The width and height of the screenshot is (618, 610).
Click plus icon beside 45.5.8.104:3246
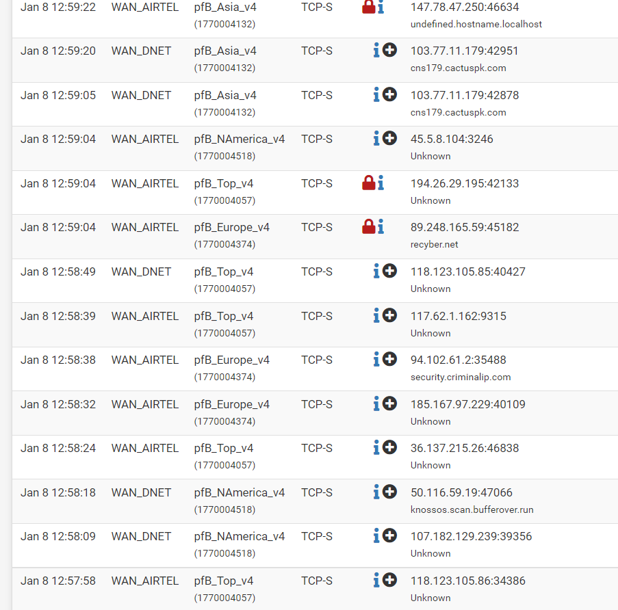[389, 138]
